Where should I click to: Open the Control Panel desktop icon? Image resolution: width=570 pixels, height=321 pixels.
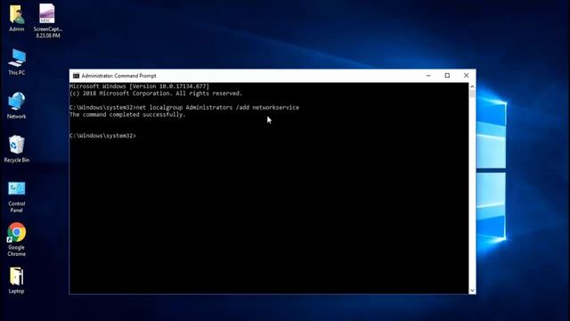[x=17, y=197]
